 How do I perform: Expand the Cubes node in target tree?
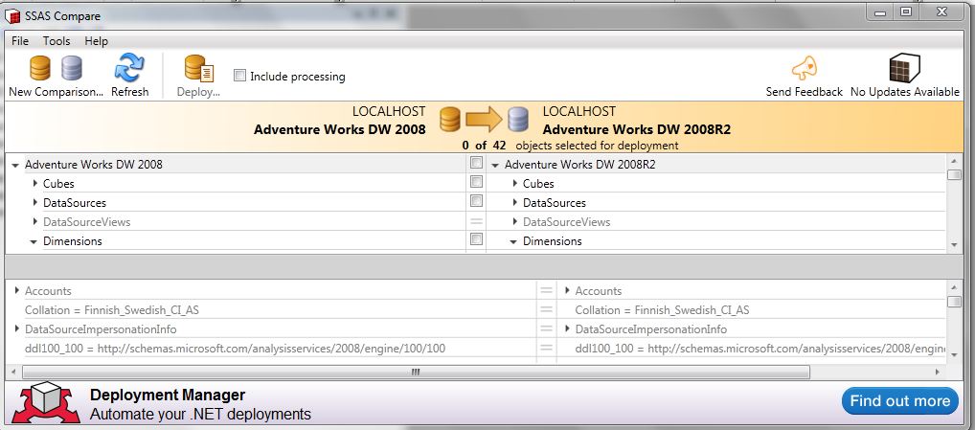[515, 183]
